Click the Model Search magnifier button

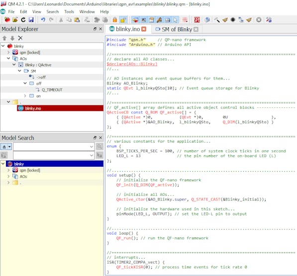99,147
